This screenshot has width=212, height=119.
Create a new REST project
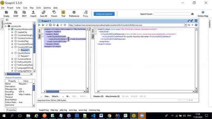pos(24,14)
